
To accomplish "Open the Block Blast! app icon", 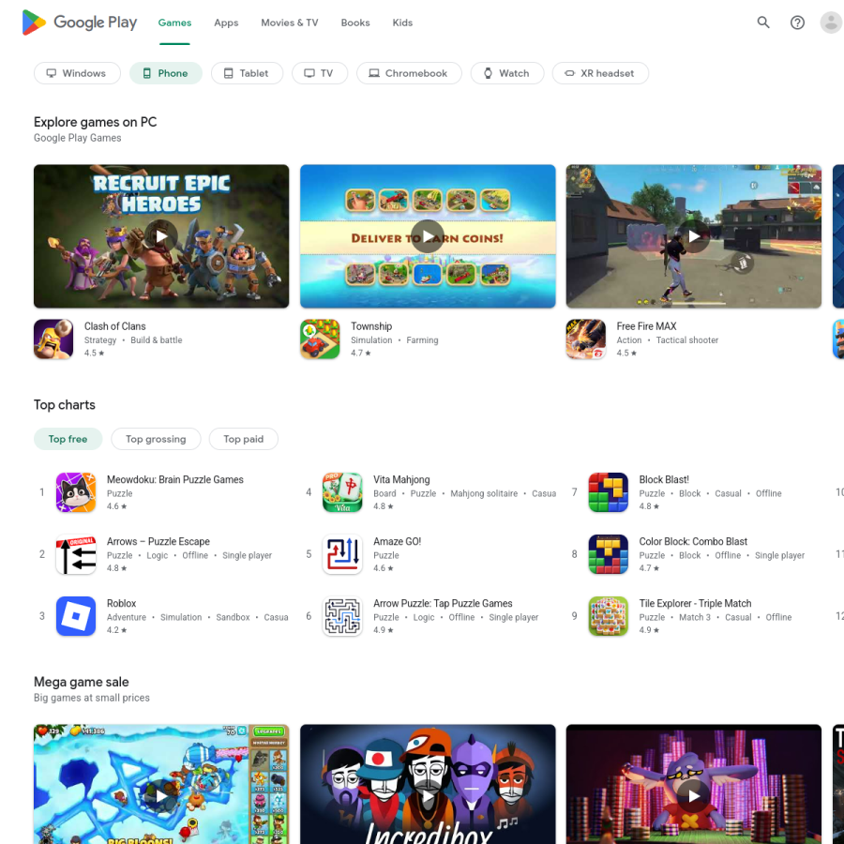I will point(609,492).
